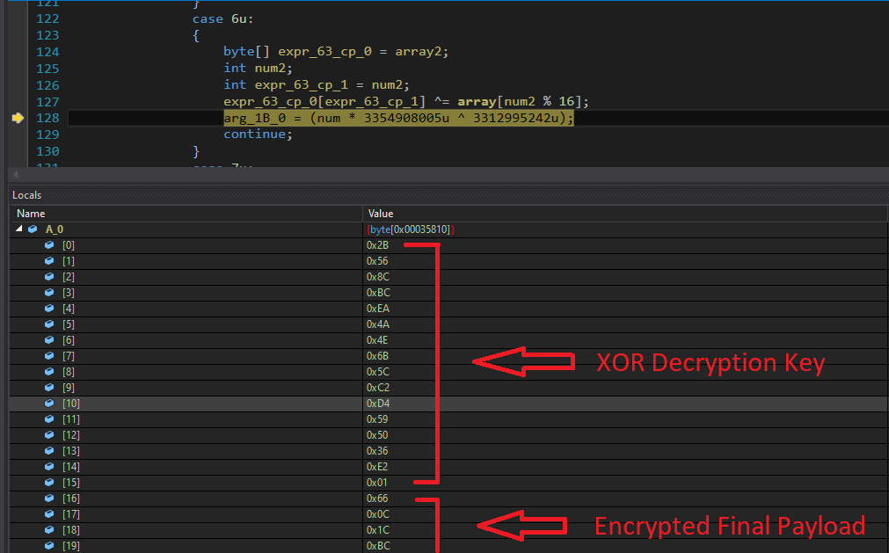Click the cube icon of element [4]

click(x=49, y=309)
